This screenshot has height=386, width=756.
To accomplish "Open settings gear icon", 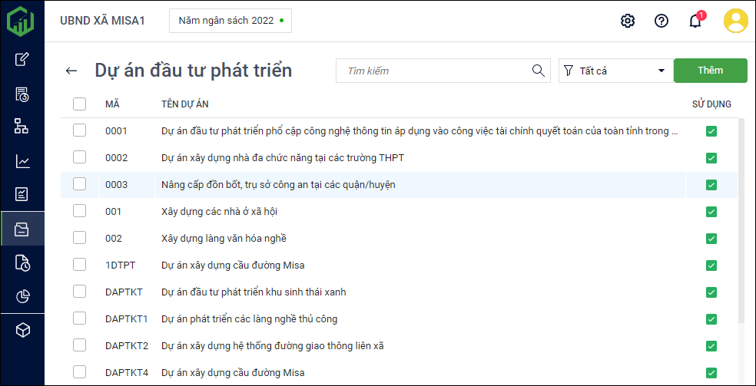I will pos(628,21).
